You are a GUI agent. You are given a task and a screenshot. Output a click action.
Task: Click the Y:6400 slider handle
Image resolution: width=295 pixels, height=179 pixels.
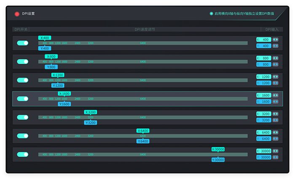click(143, 141)
